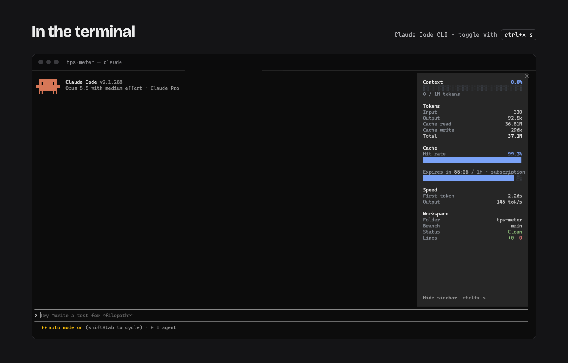Click the First token value 2.26s
The image size is (568, 363).
(515, 196)
